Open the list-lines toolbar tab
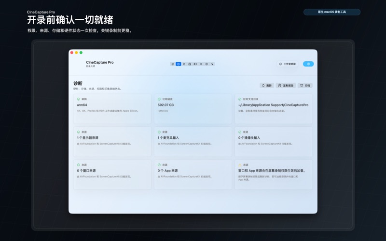 [201, 64]
